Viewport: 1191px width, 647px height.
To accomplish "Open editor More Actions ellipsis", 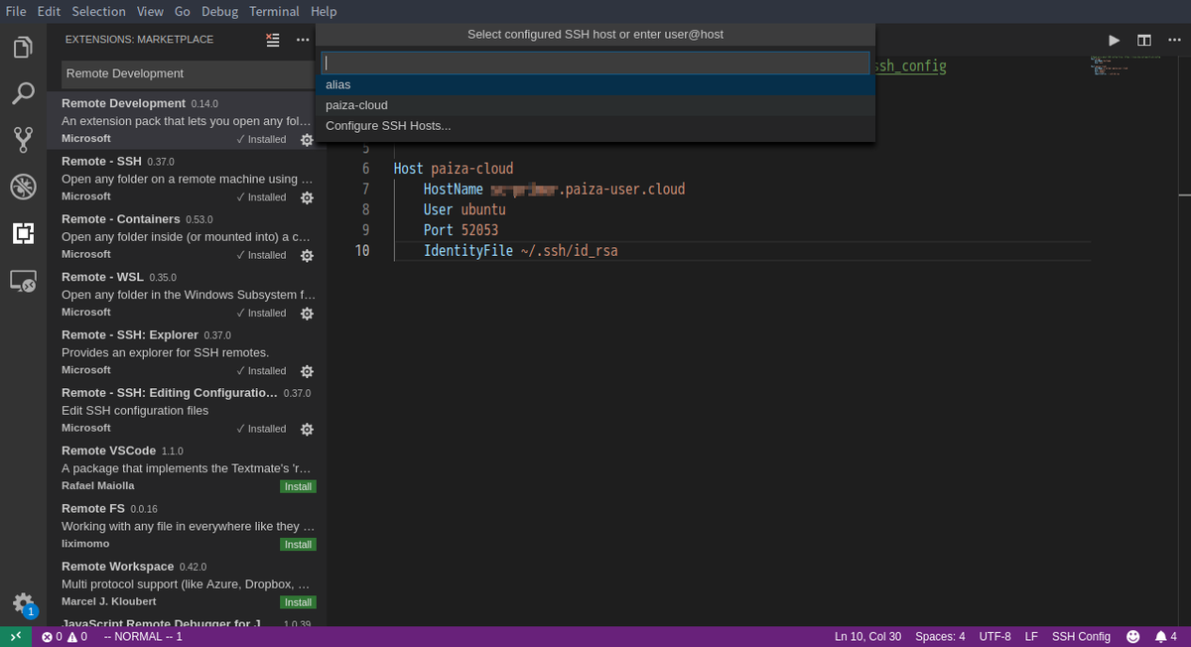I will click(1173, 40).
